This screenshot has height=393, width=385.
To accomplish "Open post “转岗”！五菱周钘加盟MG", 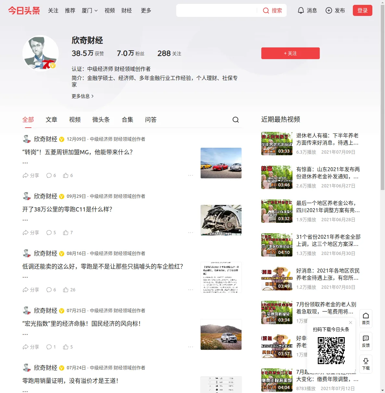I will 77,152.
